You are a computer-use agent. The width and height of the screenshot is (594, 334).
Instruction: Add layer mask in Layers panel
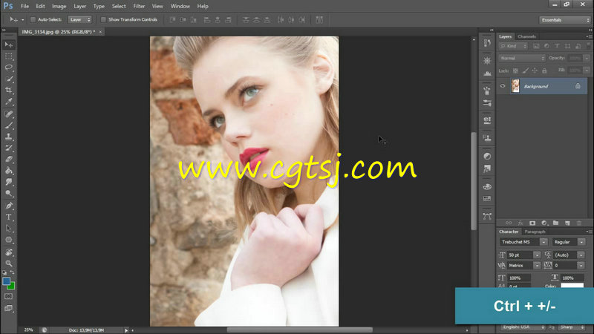coord(532,223)
